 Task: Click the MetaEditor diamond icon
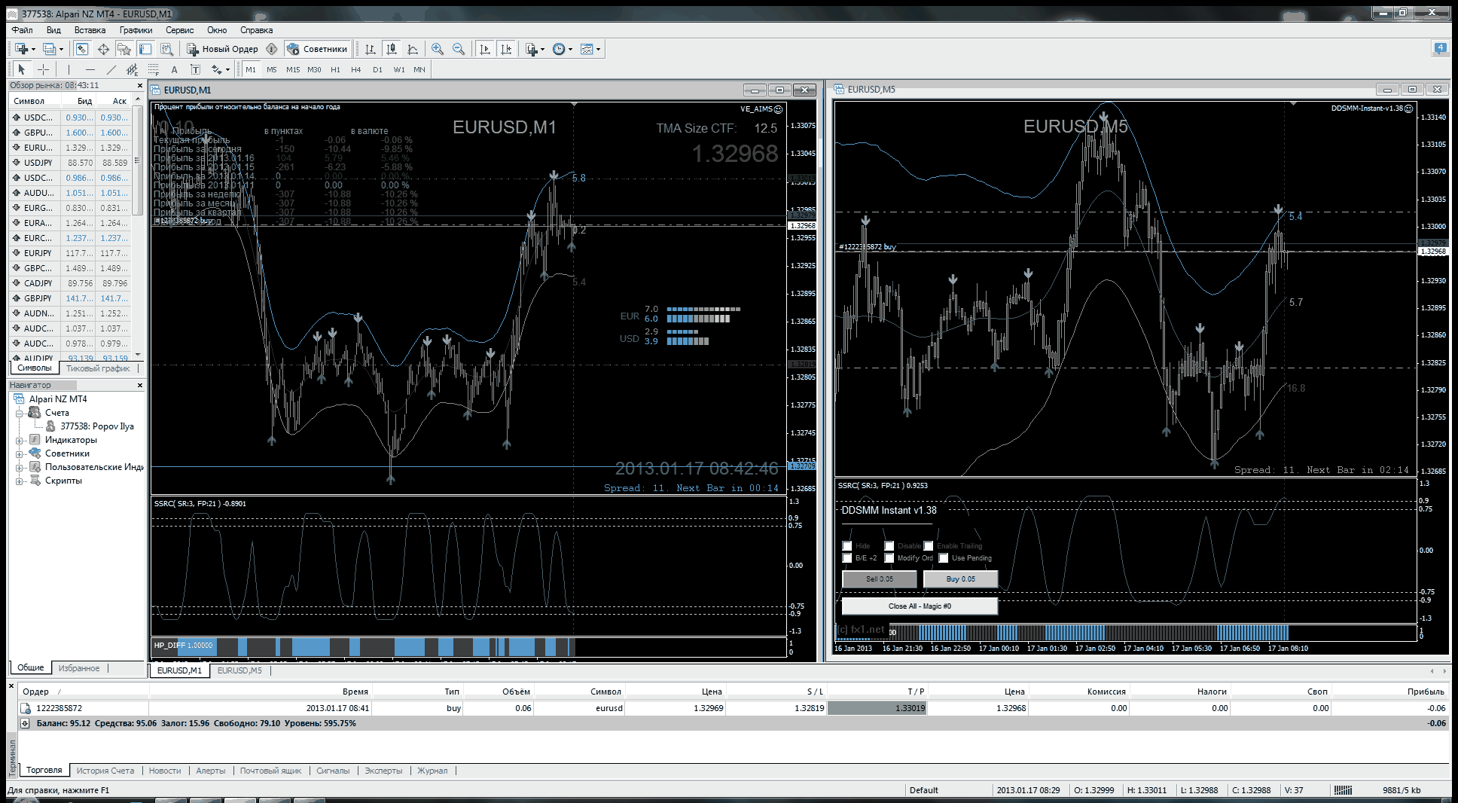click(272, 49)
